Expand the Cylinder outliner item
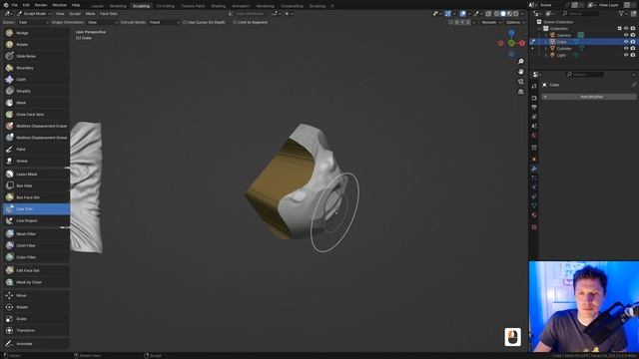The height and width of the screenshot is (359, 639). click(546, 49)
